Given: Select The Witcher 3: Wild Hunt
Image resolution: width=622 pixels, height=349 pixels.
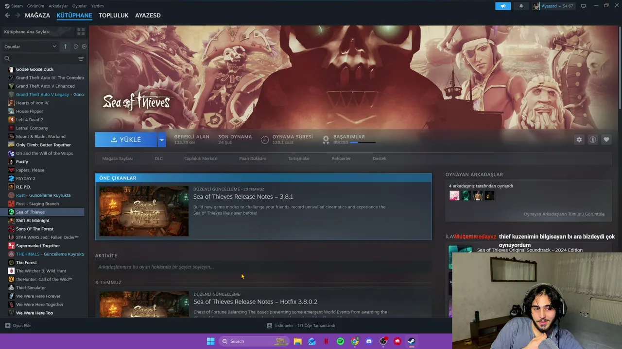Looking at the screenshot, I should [41, 271].
